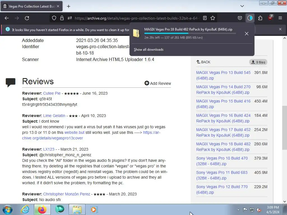Bookmark this page with the star icon

[x=213, y=18]
